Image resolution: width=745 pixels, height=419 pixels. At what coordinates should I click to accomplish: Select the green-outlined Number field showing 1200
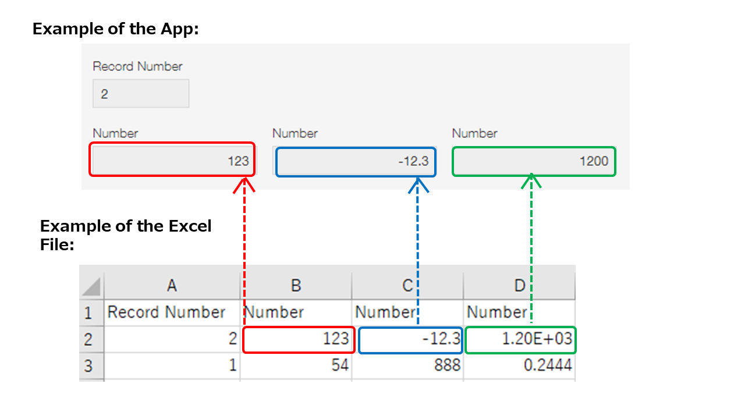534,161
